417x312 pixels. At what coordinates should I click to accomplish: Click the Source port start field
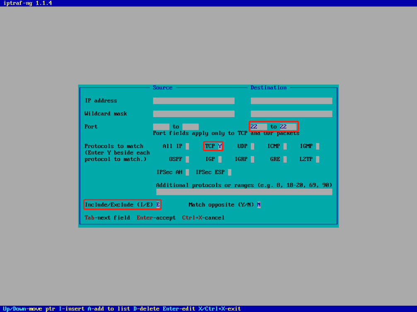(x=161, y=127)
